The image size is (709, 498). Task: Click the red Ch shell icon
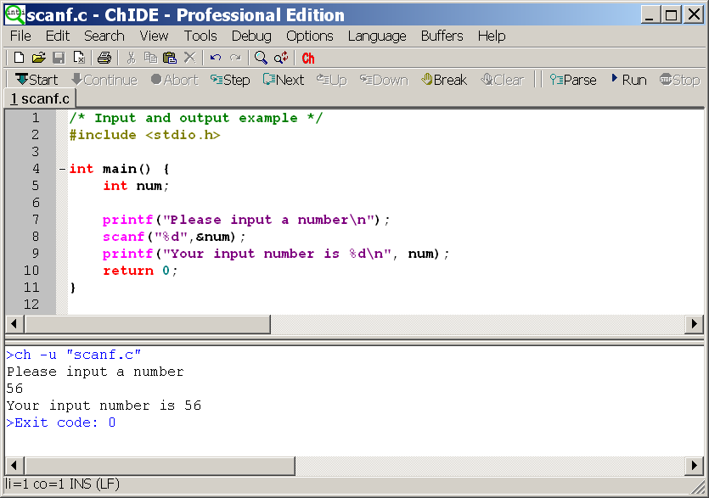308,59
